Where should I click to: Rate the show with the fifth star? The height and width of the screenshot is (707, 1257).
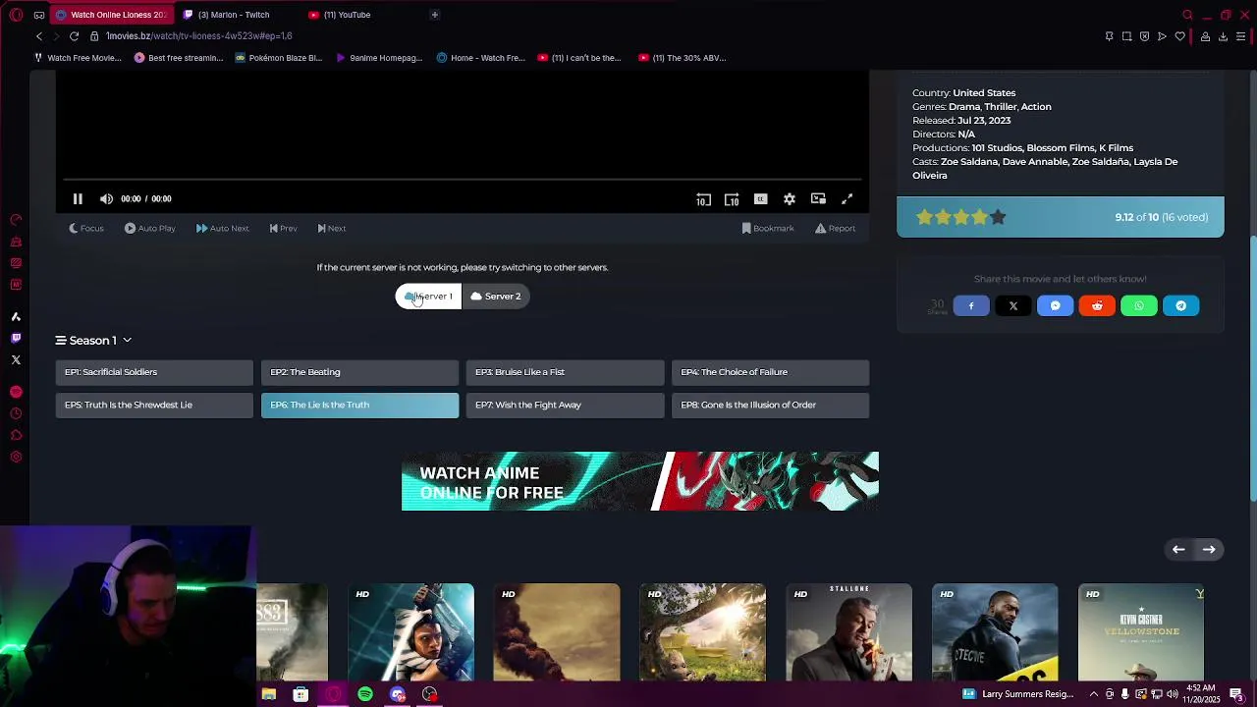point(998,217)
